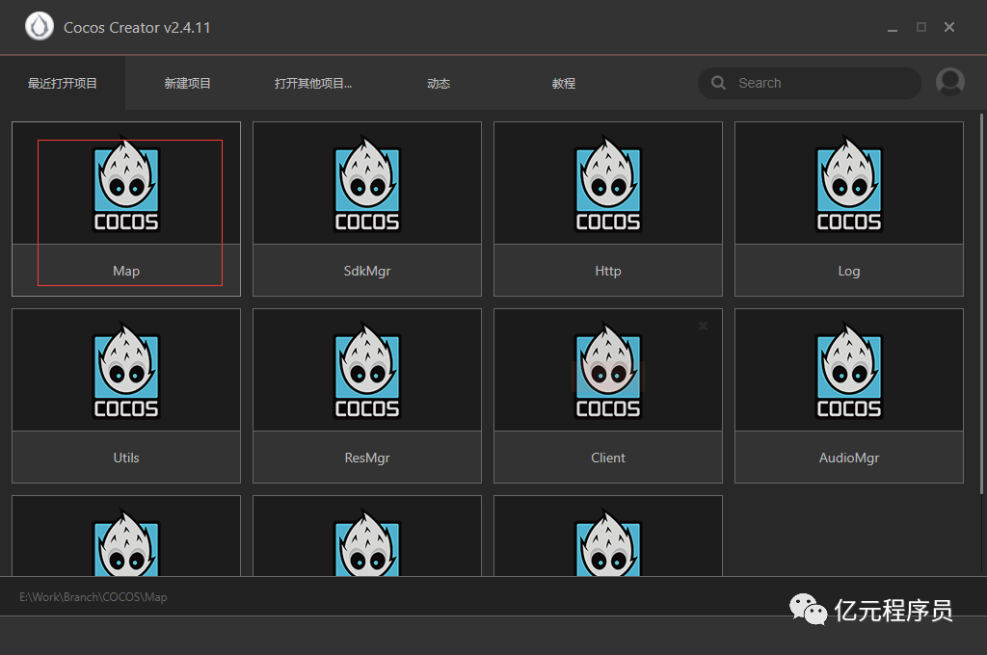Open the Utils project icon
Screen dimensions: 987x655
(126, 371)
